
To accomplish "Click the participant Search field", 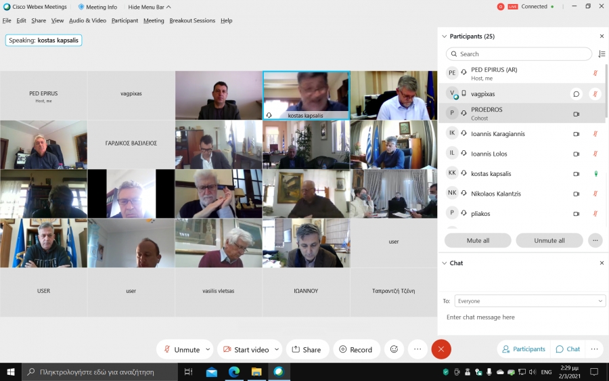I will (x=519, y=54).
